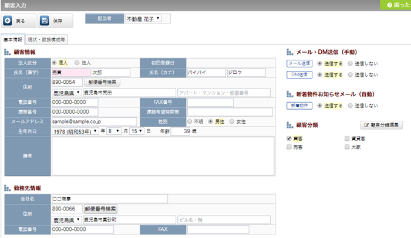Check the 賃貸客 checkbox
Screen dimensions: 411x238
tap(348, 138)
